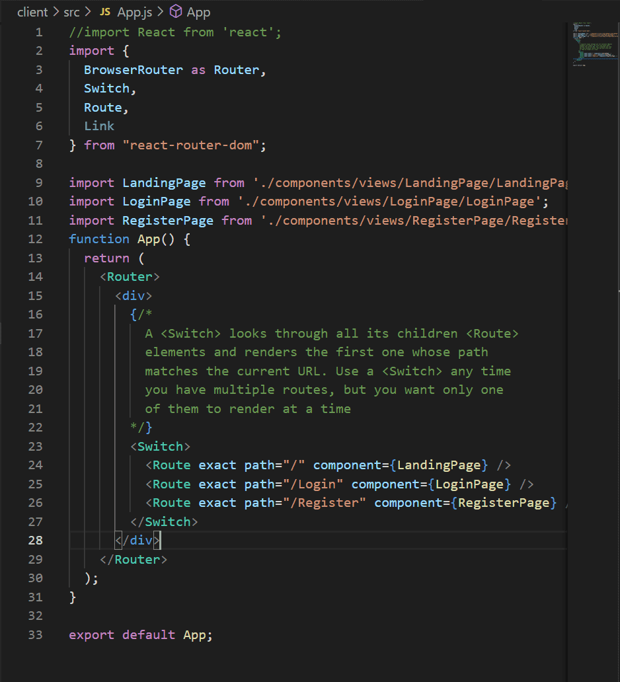Expand breadcrumb chevron after 'client'
Viewport: 620px width, 682px height.
[x=56, y=12]
